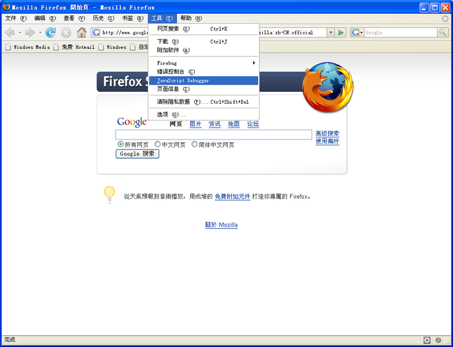Click the Firefox icon in the title bar
Screen dimensions: 453x347
pos(6,7)
